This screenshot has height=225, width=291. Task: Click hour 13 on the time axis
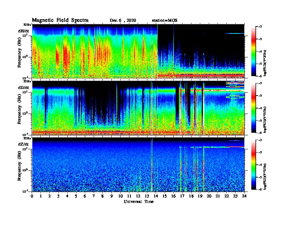tap(147, 196)
